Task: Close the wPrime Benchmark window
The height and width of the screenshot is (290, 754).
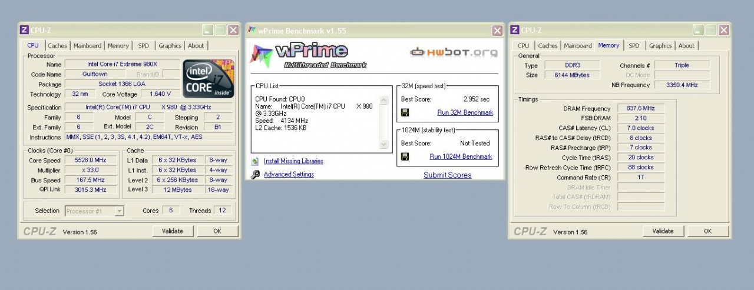Action: (497, 31)
